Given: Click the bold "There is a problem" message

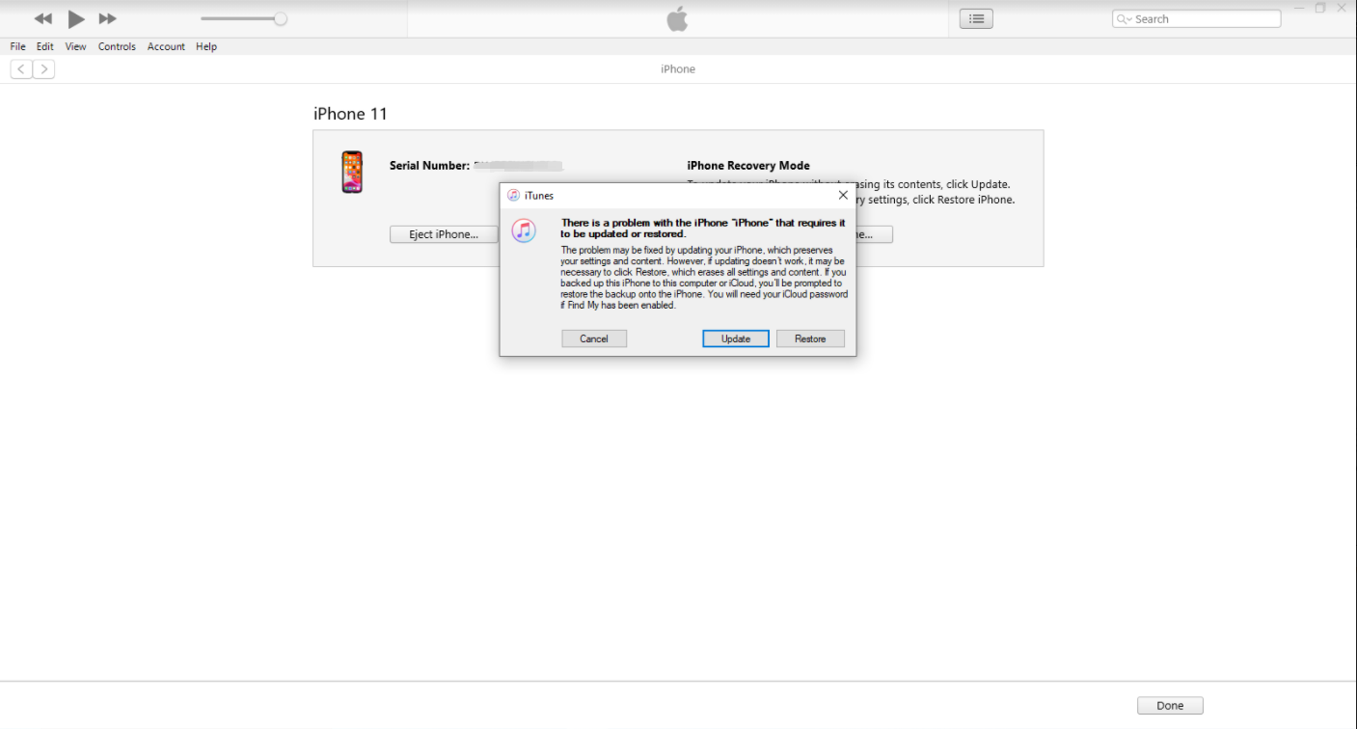Looking at the screenshot, I should coord(703,229).
